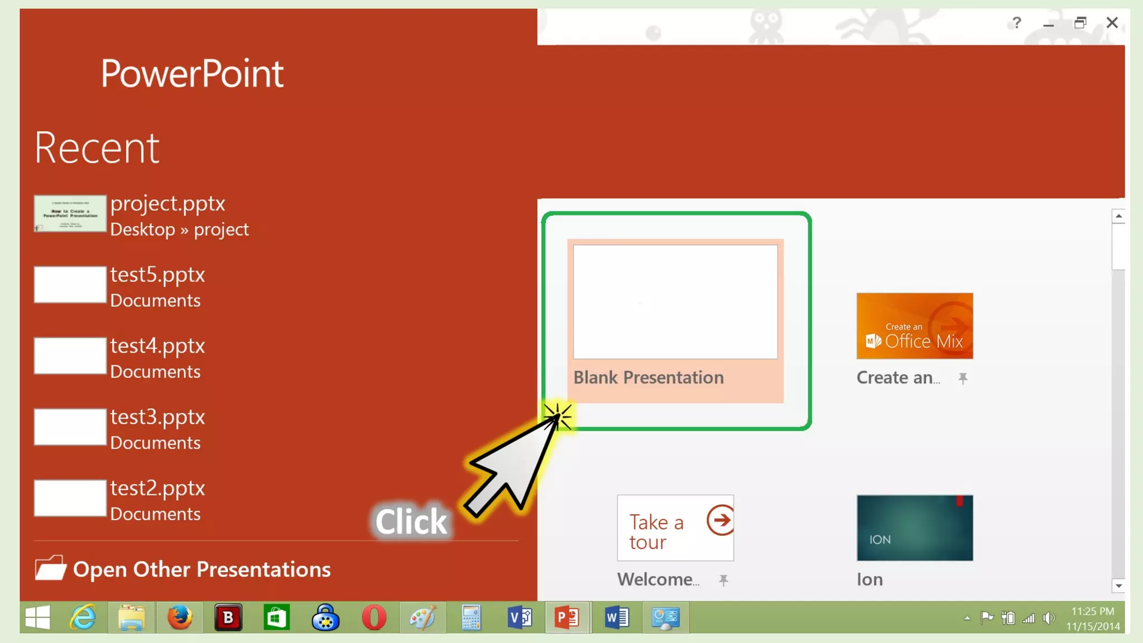Open Other Presentations link

[201, 569]
